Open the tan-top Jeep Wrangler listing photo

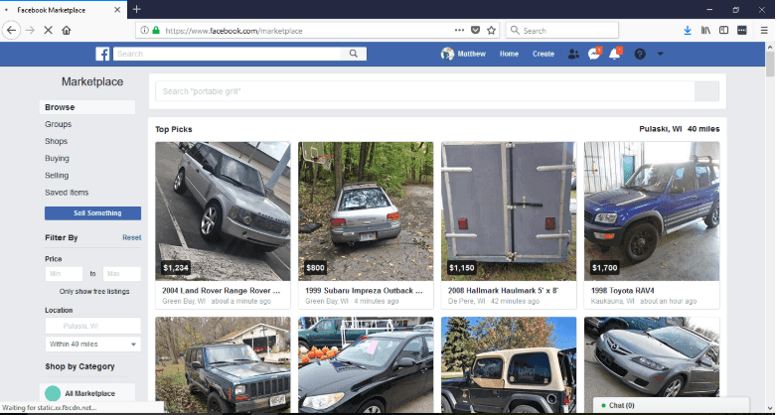pos(509,365)
